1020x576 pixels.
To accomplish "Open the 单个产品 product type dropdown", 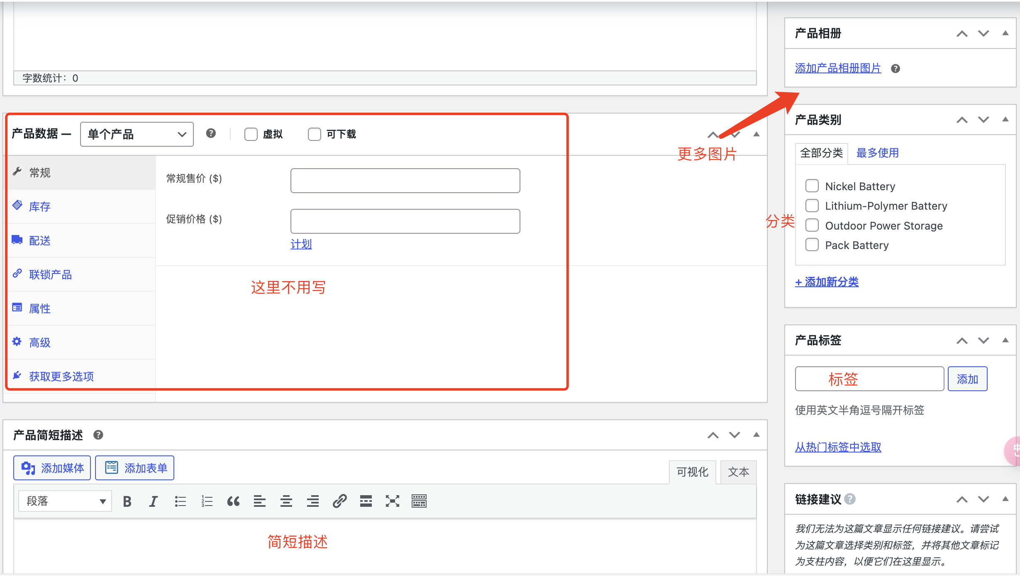I will point(137,134).
